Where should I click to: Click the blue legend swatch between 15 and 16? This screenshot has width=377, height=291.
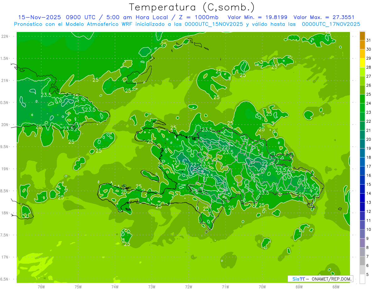362,180
